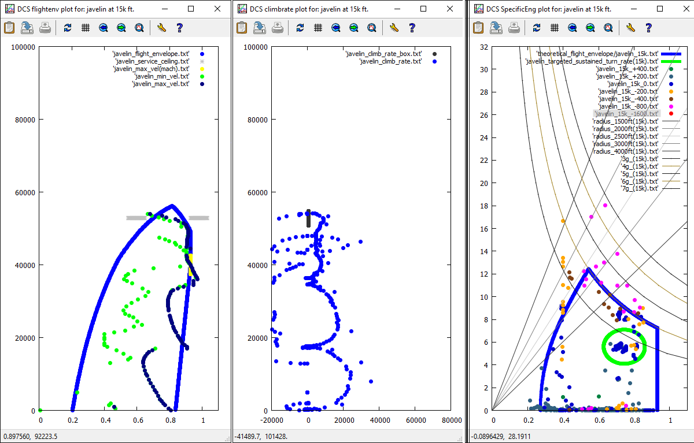Autoscale the climbrate plot
The image size is (694, 443).
coord(371,28)
